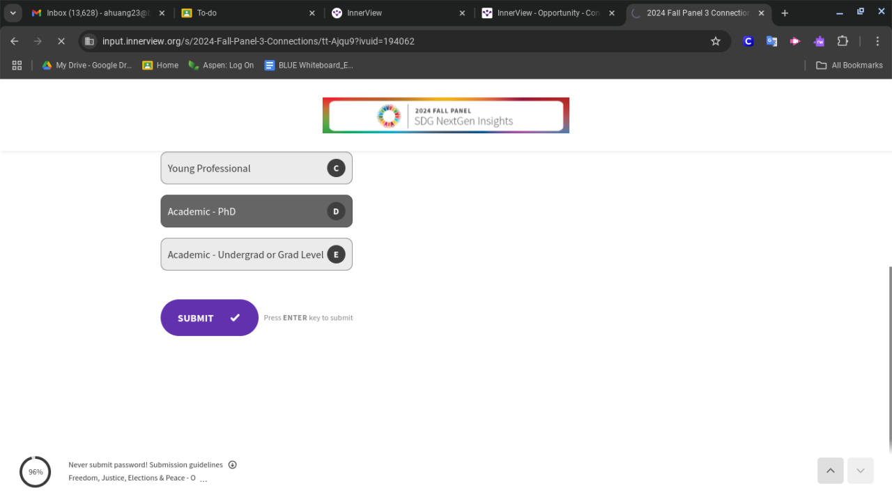Open the All Bookmarks folder
The image size is (892, 502).
(849, 65)
